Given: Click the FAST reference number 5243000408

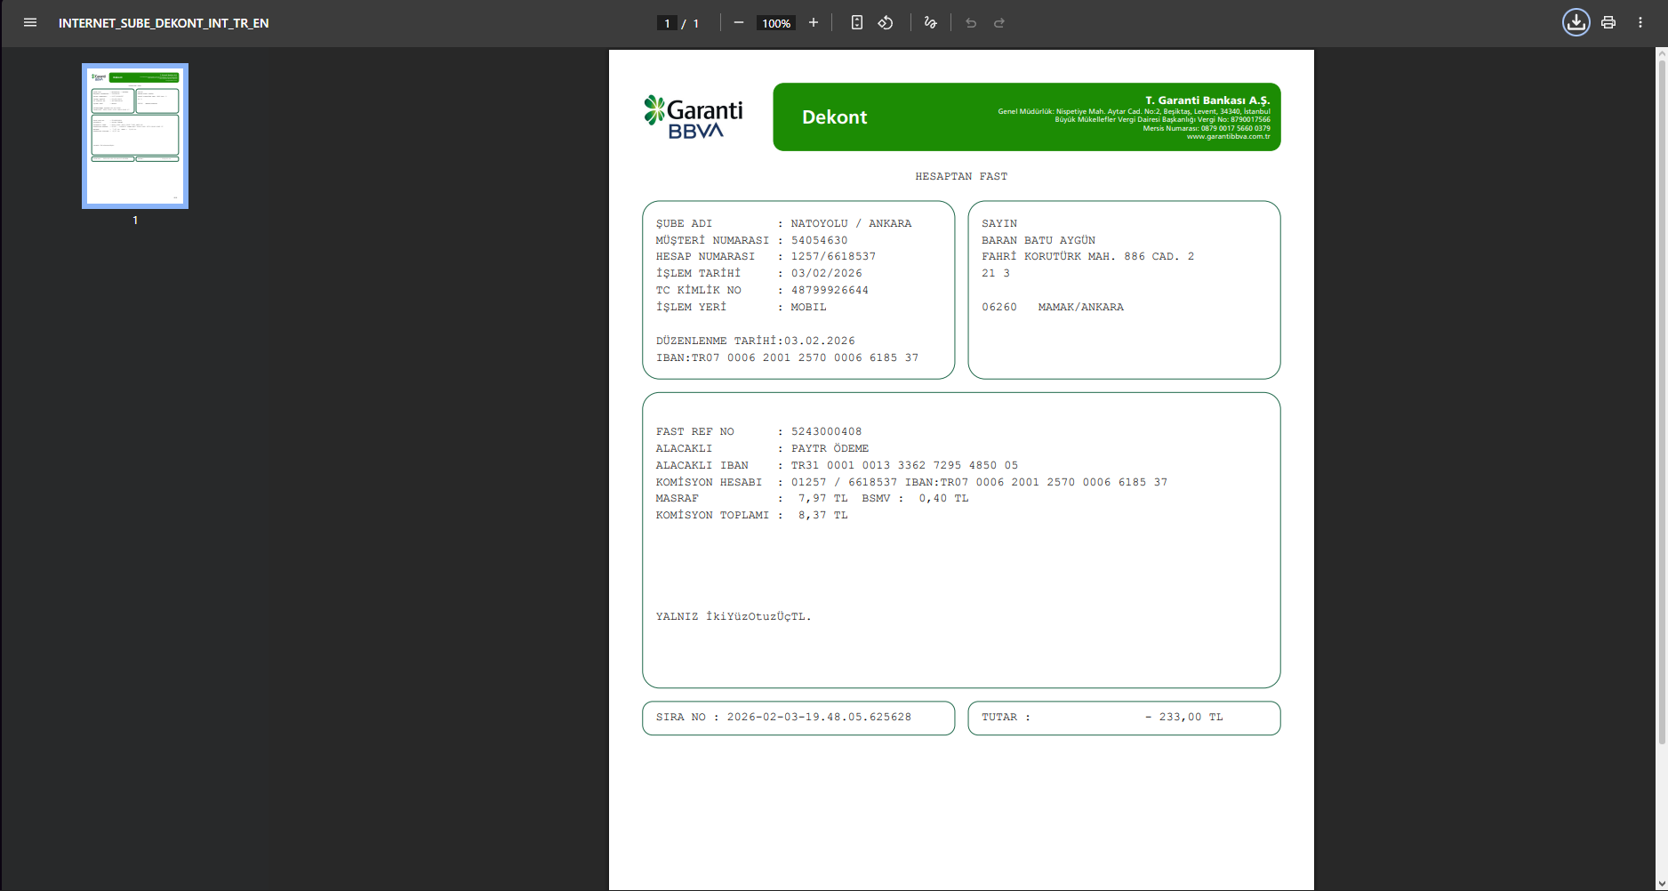Looking at the screenshot, I should [x=826, y=431].
